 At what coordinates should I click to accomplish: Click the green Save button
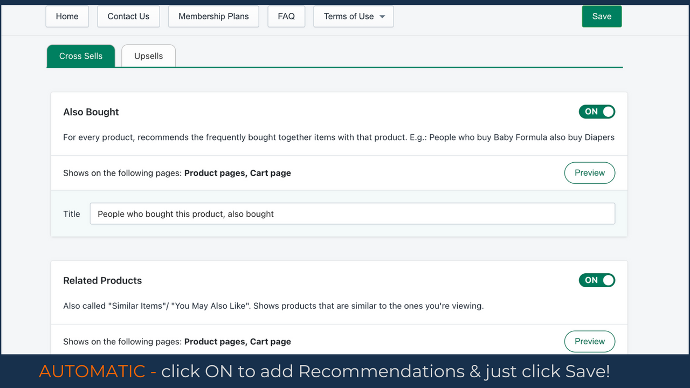pyautogui.click(x=602, y=16)
